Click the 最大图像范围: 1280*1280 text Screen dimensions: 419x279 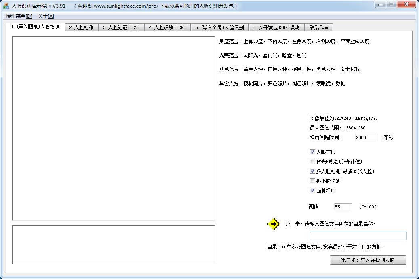[337, 128]
